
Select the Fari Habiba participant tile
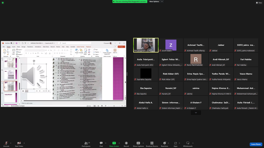coord(246,60)
